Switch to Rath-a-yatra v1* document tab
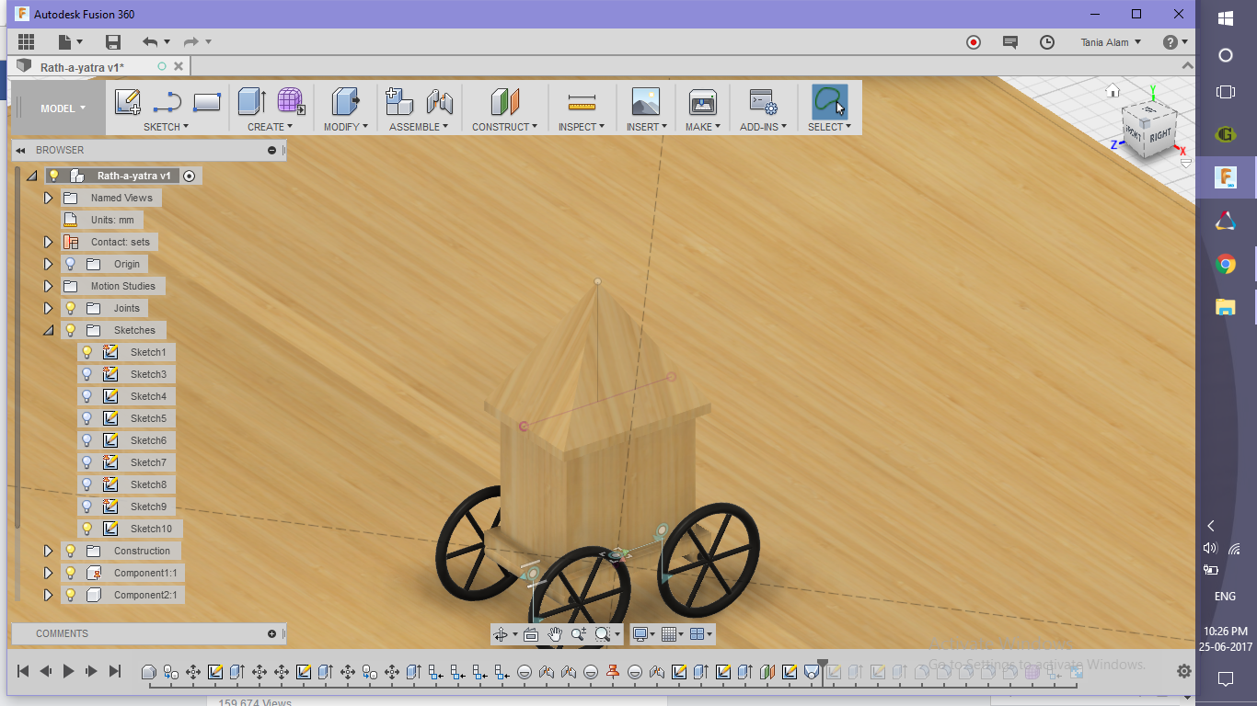 click(x=82, y=67)
